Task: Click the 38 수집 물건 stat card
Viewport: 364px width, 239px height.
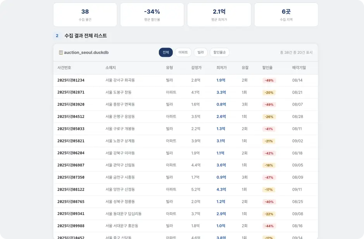Action: pos(85,15)
